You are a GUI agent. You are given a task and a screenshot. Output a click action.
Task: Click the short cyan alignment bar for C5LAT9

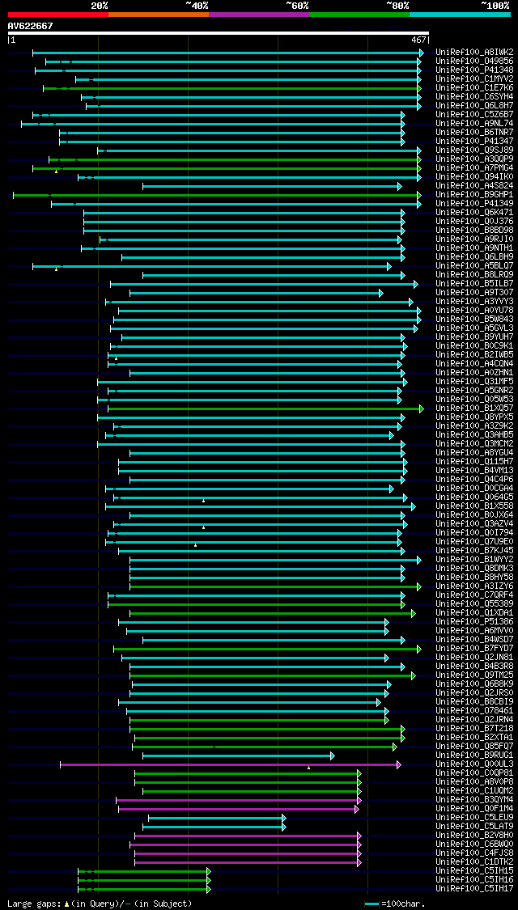coord(214,827)
